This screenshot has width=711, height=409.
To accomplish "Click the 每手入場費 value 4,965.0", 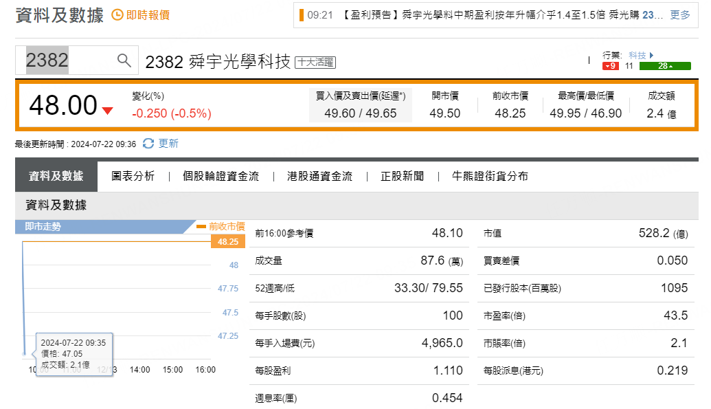I will click(442, 343).
